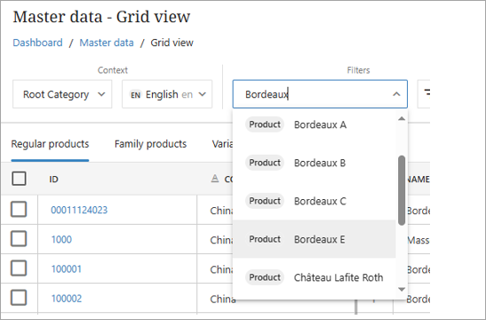Tick the checkbox for row 100002
This screenshot has height=320, width=486.
click(x=19, y=298)
